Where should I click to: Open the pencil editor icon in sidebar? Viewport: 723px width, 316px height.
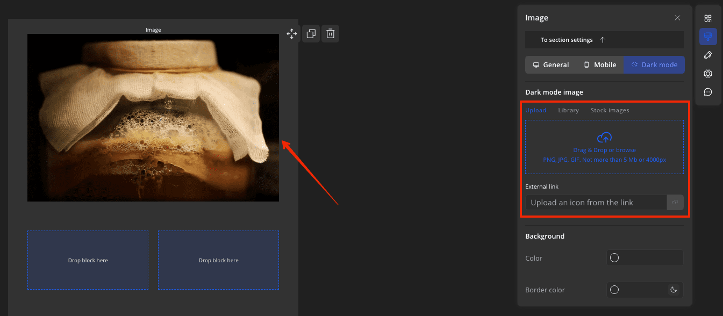pos(708,55)
